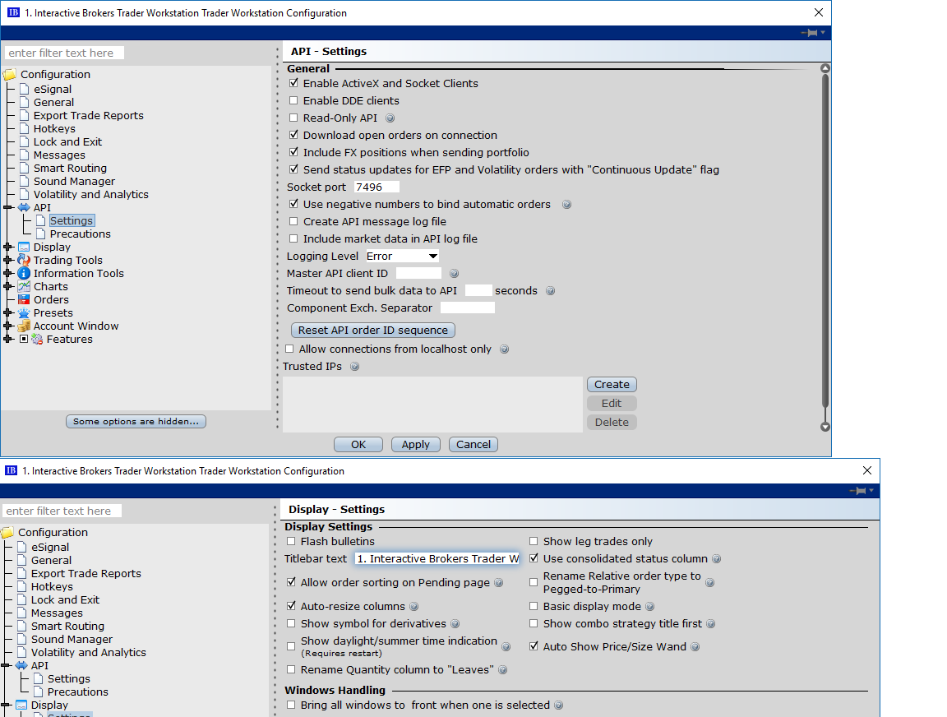Click help icon beside negative numbers option

(566, 204)
